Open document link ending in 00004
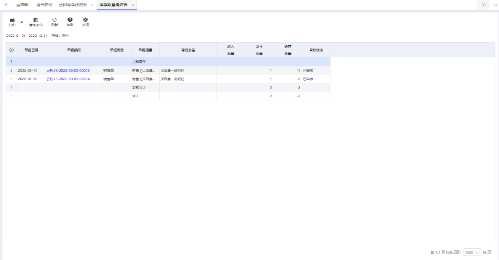Image resolution: width=499 pixels, height=260 pixels. [x=68, y=79]
